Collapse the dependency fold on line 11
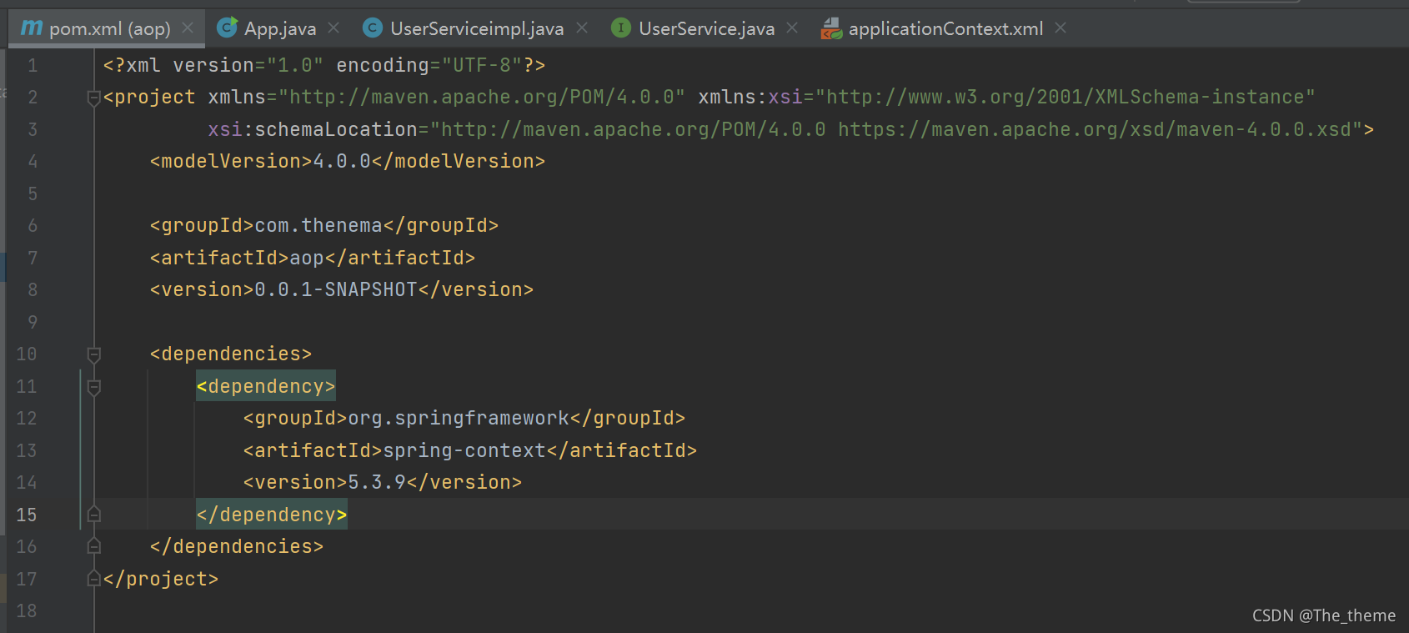 click(94, 387)
